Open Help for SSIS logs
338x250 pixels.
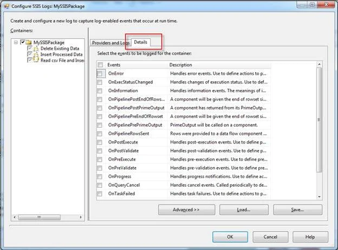[x=310, y=237]
